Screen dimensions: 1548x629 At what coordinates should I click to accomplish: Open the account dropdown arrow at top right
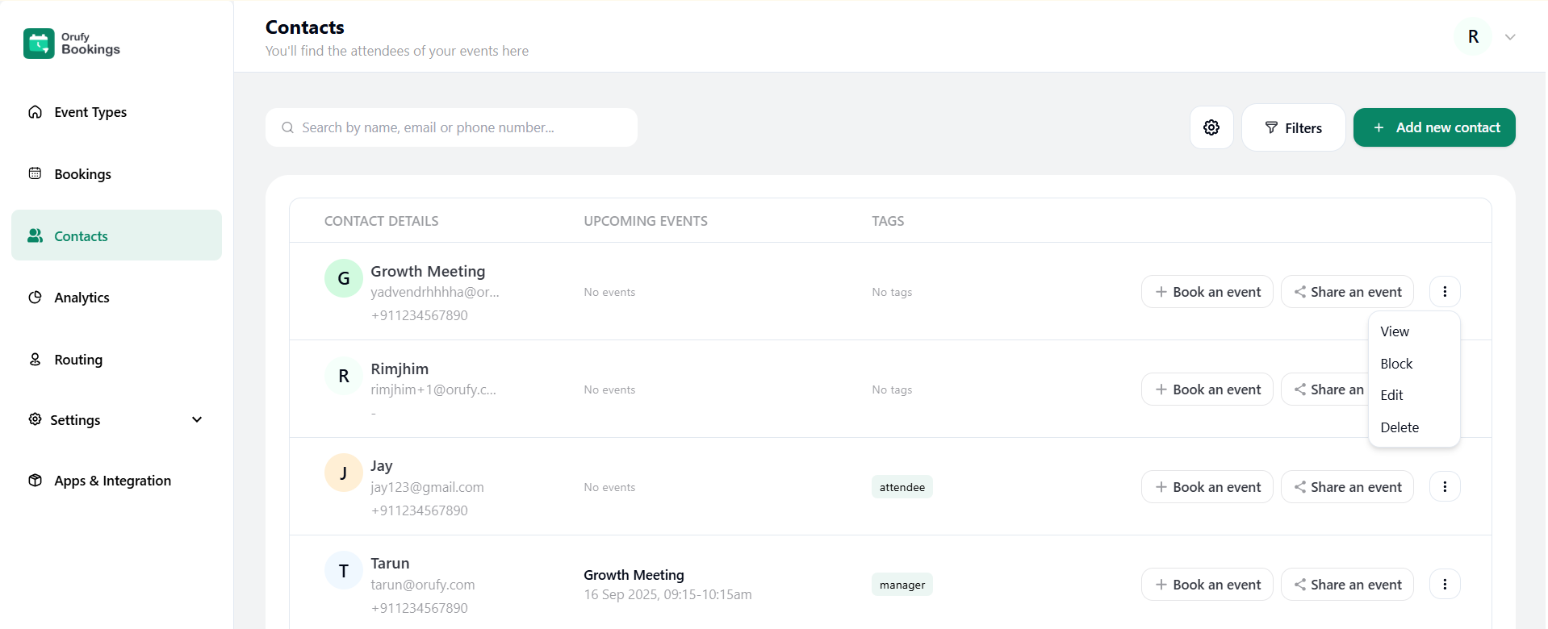click(1510, 37)
